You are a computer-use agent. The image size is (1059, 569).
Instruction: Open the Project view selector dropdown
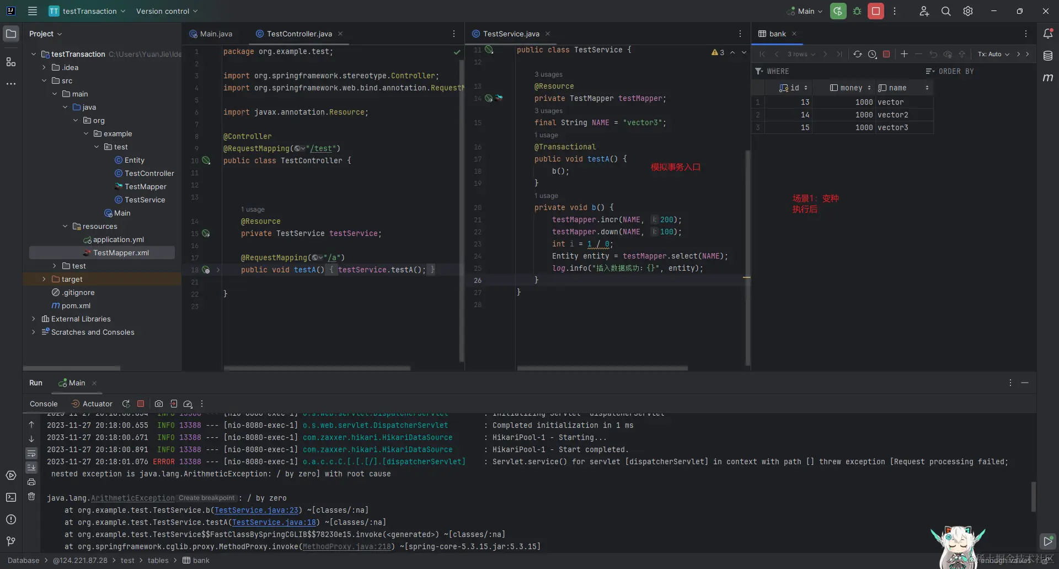(x=45, y=34)
